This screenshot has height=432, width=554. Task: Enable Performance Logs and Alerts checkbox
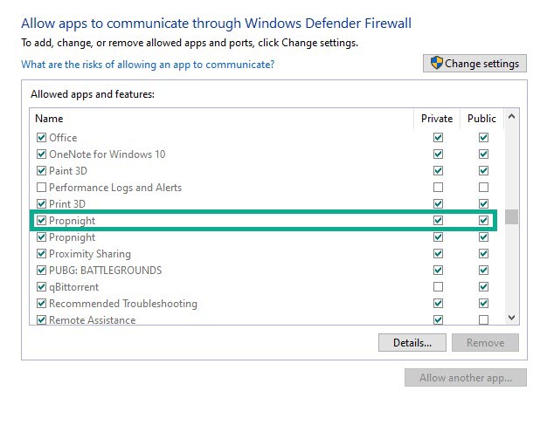41,187
